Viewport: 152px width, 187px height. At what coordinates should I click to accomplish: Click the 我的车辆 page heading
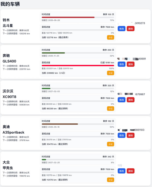point(10,4)
